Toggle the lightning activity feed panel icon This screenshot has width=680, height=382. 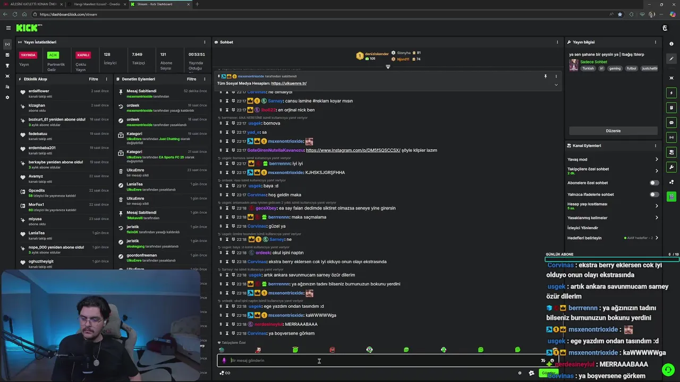click(671, 93)
